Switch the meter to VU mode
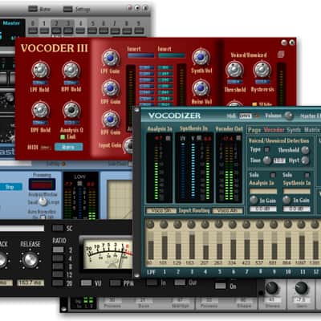Image resolution: width=321 pixels, height=321 pixels. pos(86,282)
